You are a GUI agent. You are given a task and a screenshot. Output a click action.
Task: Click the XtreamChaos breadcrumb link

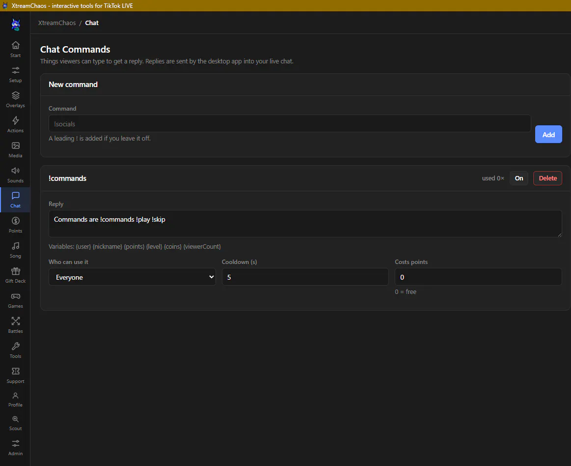(x=57, y=23)
